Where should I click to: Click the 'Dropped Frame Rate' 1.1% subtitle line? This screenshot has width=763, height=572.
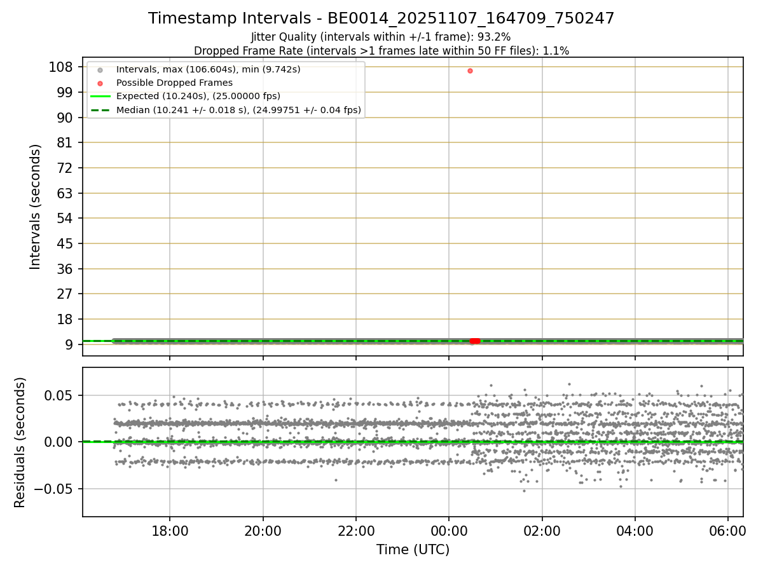point(381,50)
